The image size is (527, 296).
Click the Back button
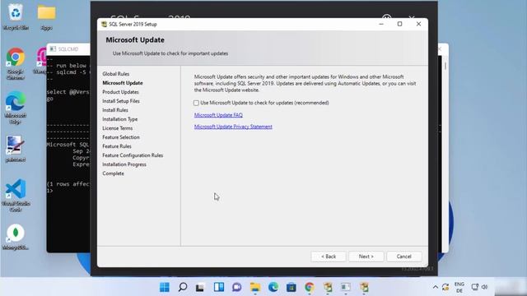329,257
